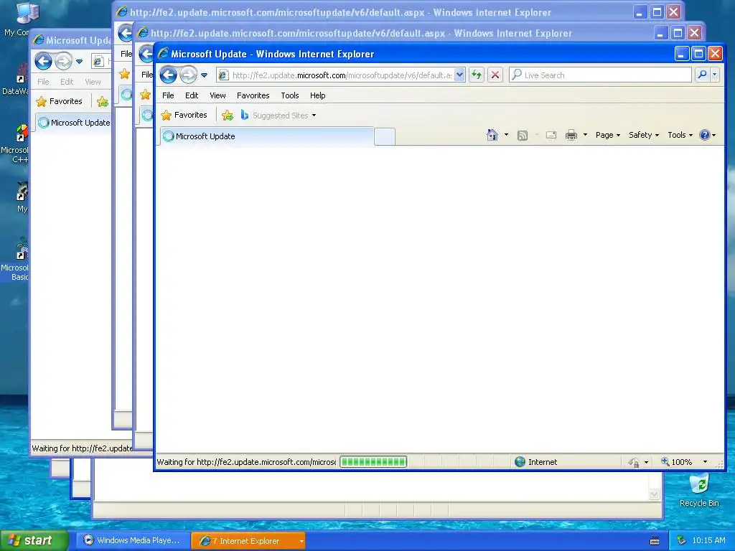Click zoom level 100% button
This screenshot has width=735, height=551.
[x=677, y=462]
